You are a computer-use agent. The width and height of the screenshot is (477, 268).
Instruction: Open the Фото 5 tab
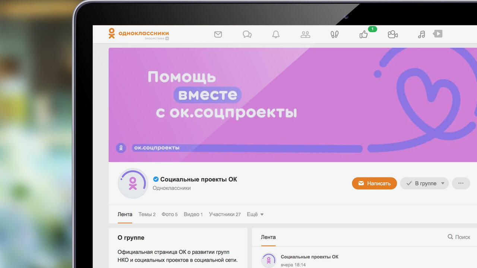(x=170, y=214)
